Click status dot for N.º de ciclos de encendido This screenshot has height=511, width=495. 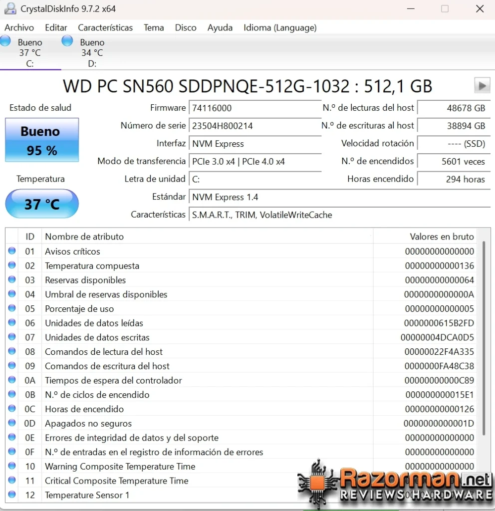pos(12,394)
